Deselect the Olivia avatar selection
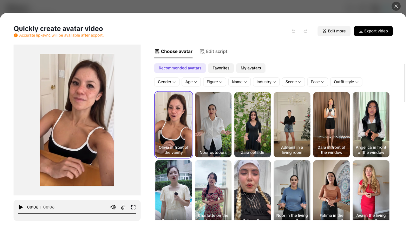Viewport: 406px width, 226px height. pyautogui.click(x=174, y=125)
